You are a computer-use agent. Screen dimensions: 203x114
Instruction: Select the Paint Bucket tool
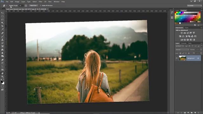pyautogui.click(x=2, y=50)
